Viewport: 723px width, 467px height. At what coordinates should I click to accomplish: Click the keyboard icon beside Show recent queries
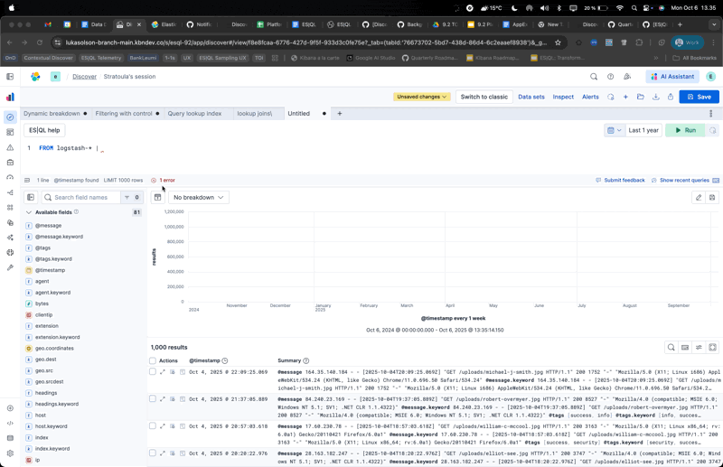click(x=716, y=181)
